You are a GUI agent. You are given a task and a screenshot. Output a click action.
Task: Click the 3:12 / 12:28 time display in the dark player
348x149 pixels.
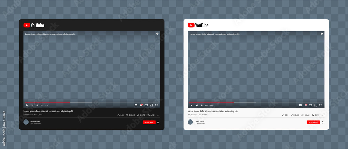pos(45,105)
